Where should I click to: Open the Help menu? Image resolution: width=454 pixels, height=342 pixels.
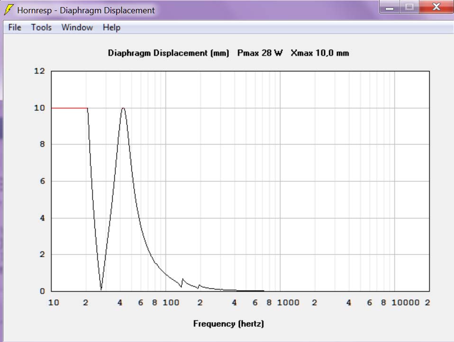pyautogui.click(x=111, y=27)
